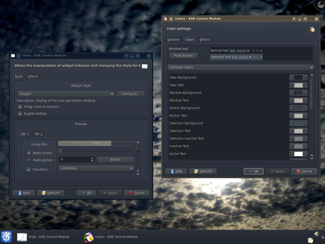This screenshot has height=244, width=325.
Task: Click the color list vertical scrollbar
Action: tap(312, 116)
